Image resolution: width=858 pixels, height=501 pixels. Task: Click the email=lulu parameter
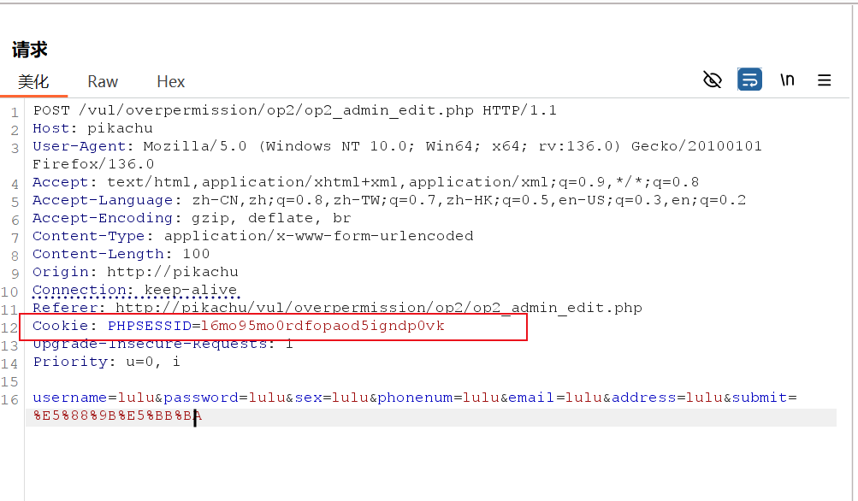555,398
